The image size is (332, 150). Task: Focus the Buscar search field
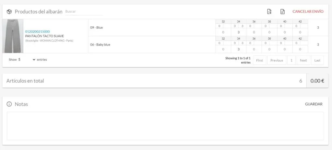[x=84, y=12]
